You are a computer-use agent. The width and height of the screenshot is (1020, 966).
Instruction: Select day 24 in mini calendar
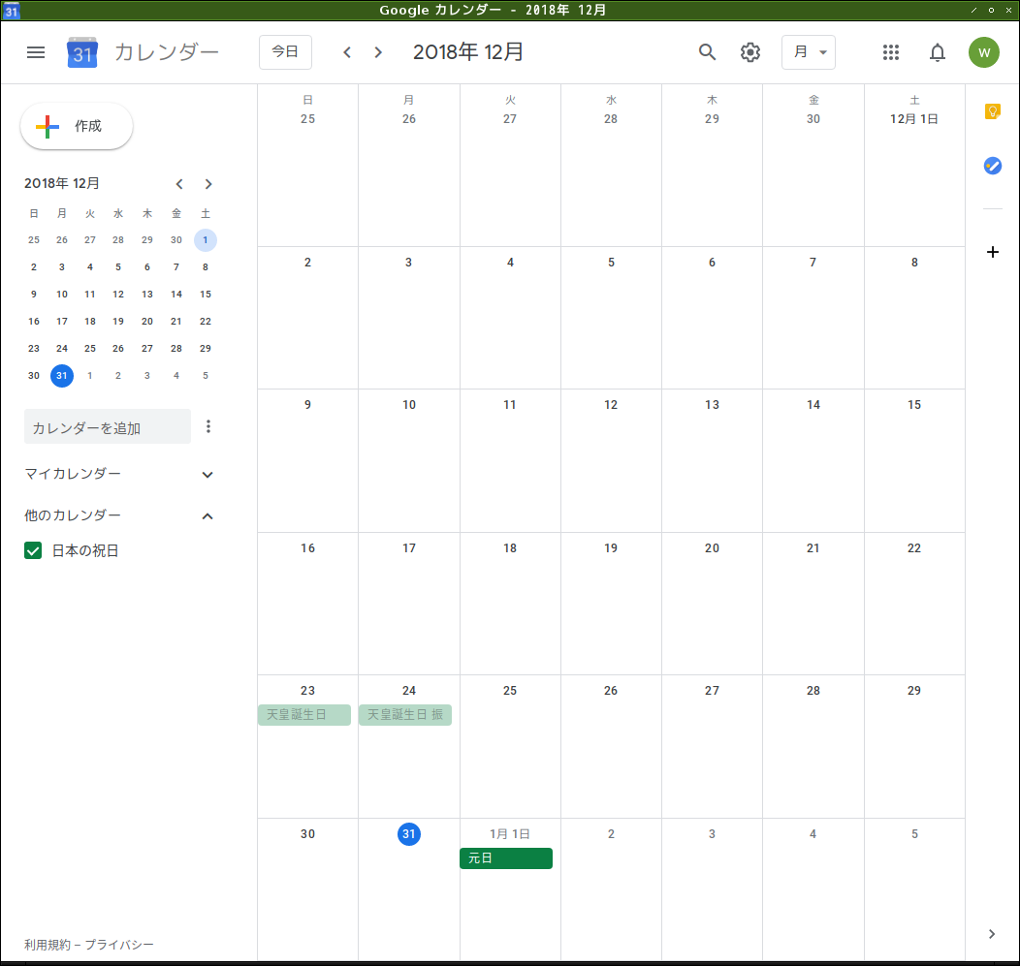click(62, 349)
